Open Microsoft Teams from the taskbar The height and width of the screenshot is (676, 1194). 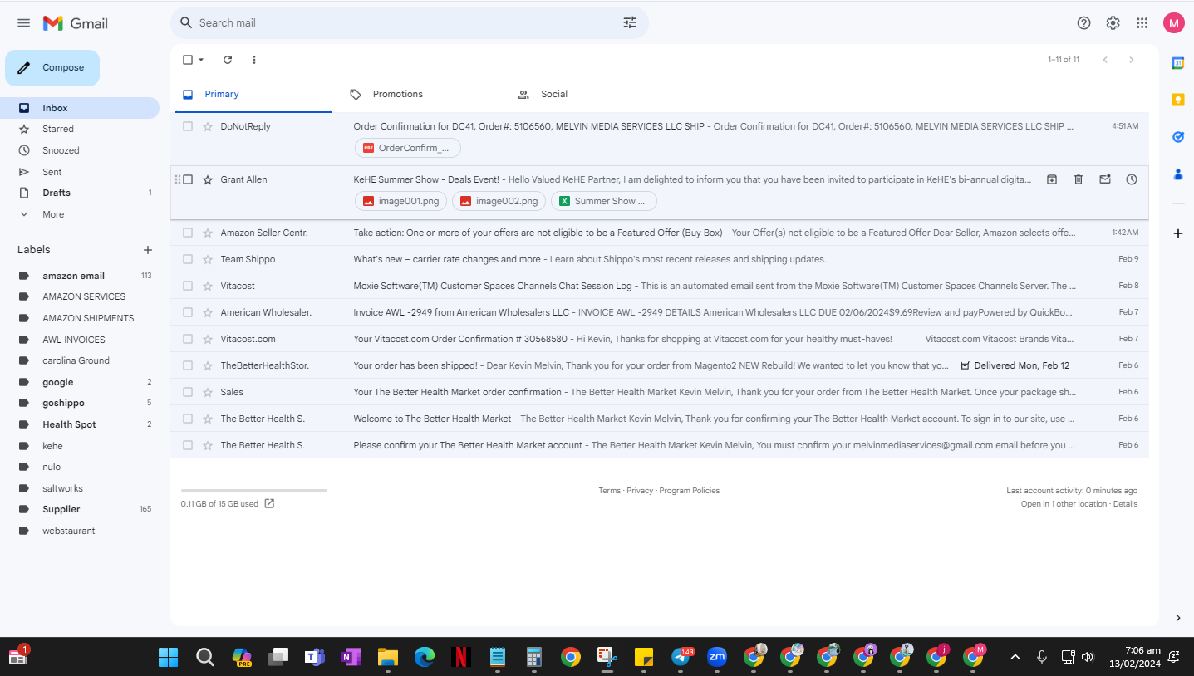(314, 657)
